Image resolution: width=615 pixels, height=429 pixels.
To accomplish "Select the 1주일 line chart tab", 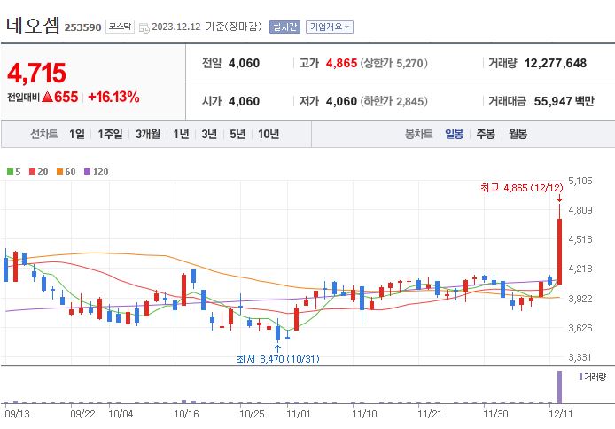I will coord(110,134).
